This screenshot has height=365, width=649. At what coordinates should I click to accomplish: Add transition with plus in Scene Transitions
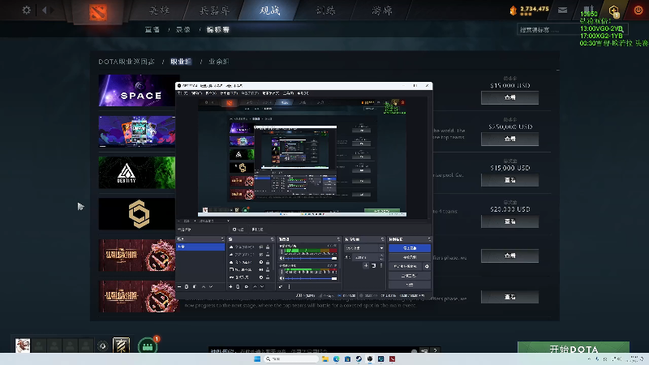coord(366,266)
